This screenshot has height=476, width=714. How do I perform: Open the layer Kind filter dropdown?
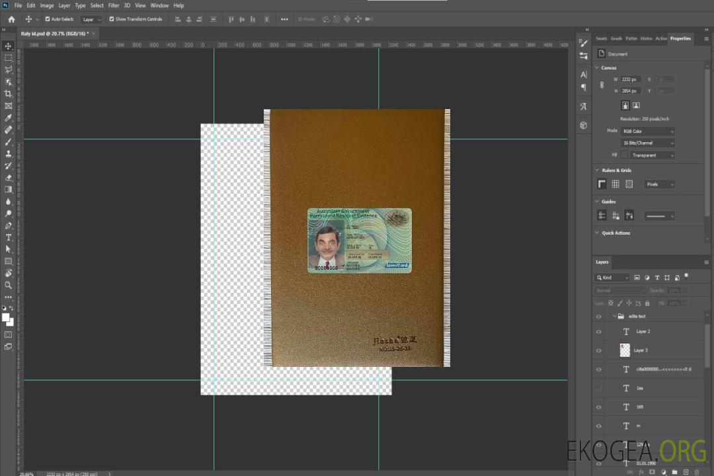click(612, 278)
